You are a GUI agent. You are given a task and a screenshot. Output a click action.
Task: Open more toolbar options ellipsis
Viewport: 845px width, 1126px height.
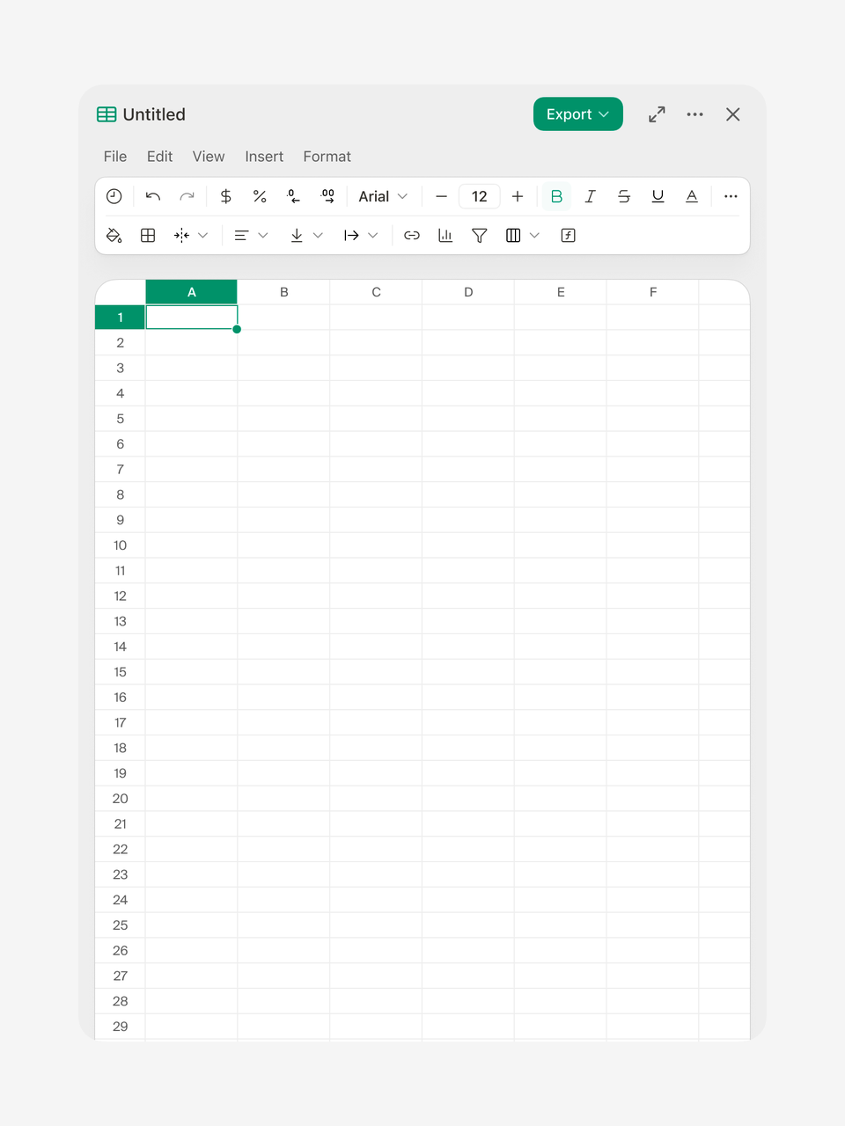pos(731,196)
